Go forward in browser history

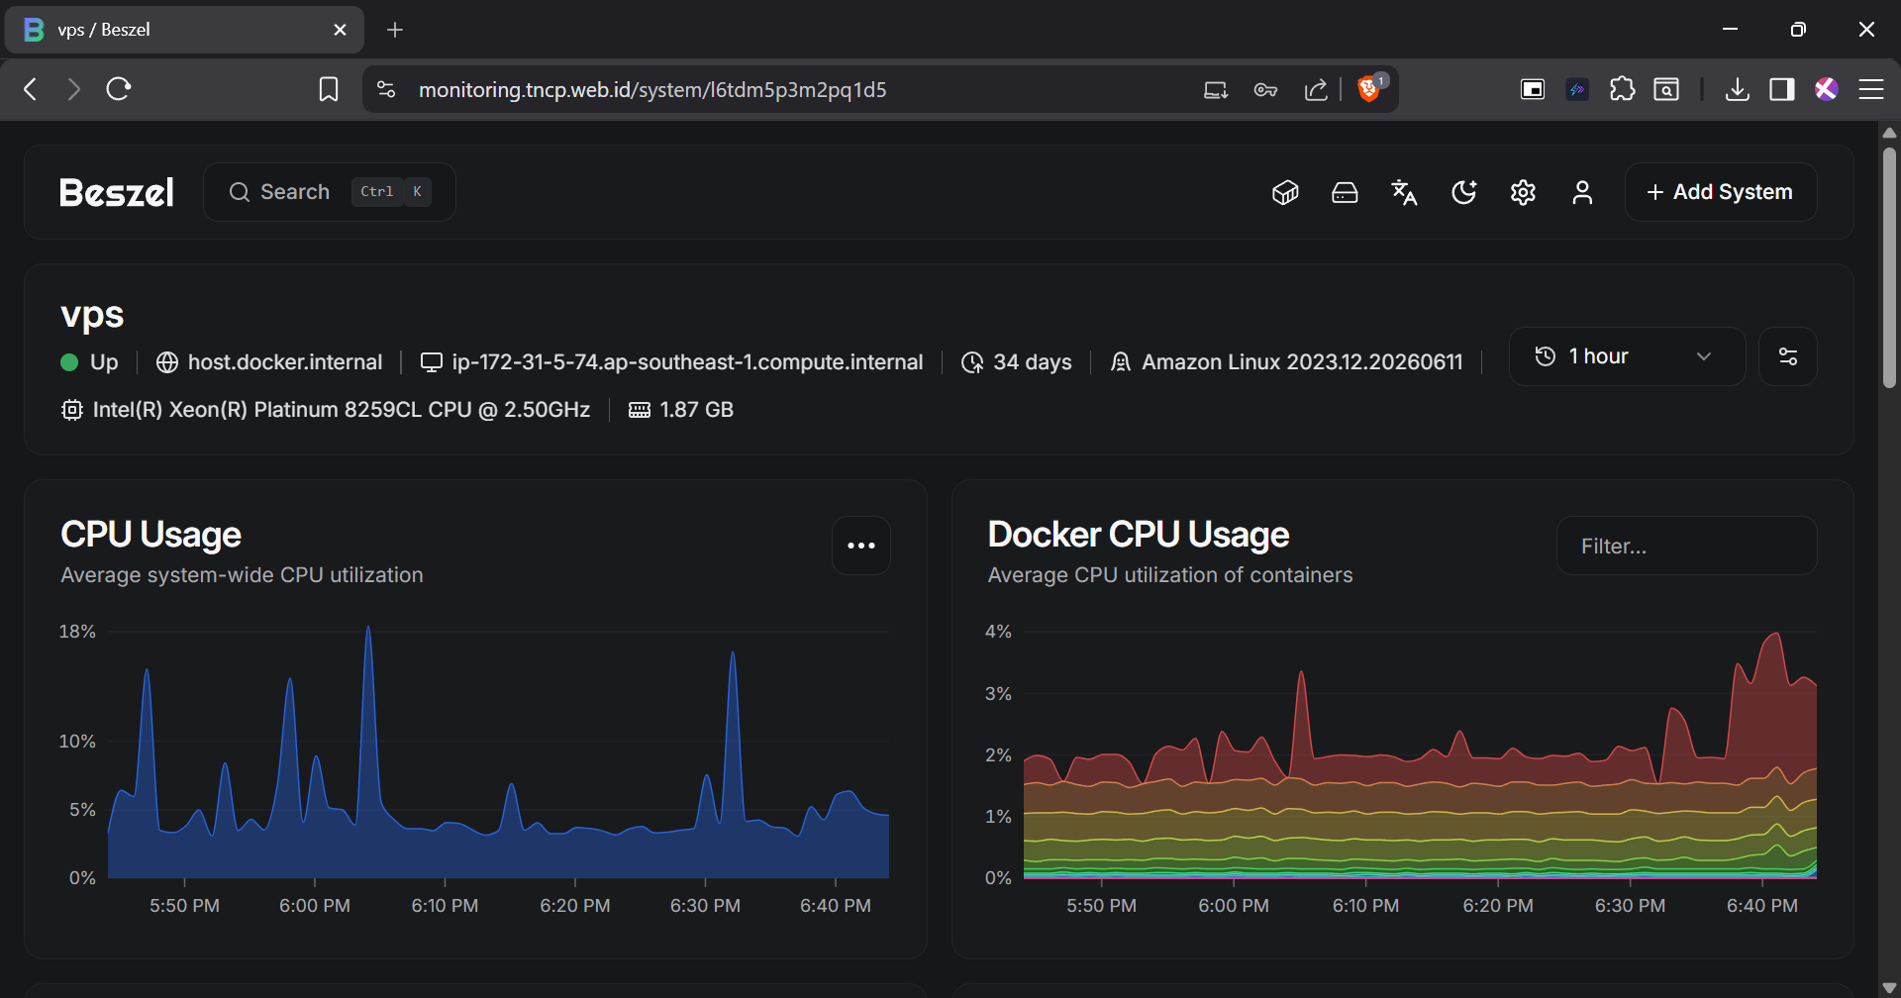(74, 89)
